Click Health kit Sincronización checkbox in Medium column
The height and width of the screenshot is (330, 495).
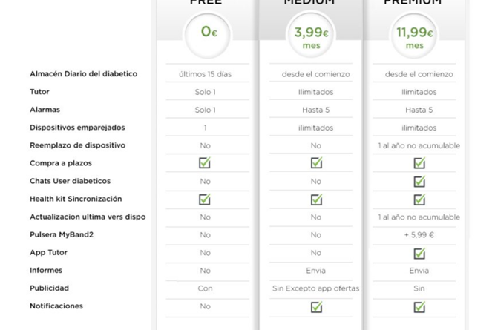[316, 199]
